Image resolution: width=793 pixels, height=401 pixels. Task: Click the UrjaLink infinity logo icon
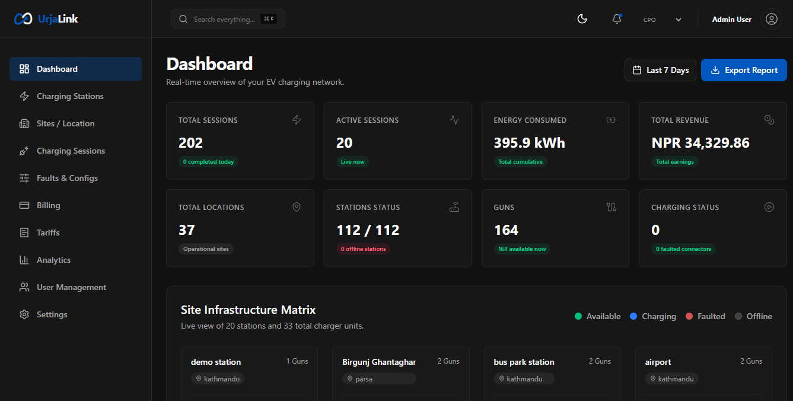(23, 19)
